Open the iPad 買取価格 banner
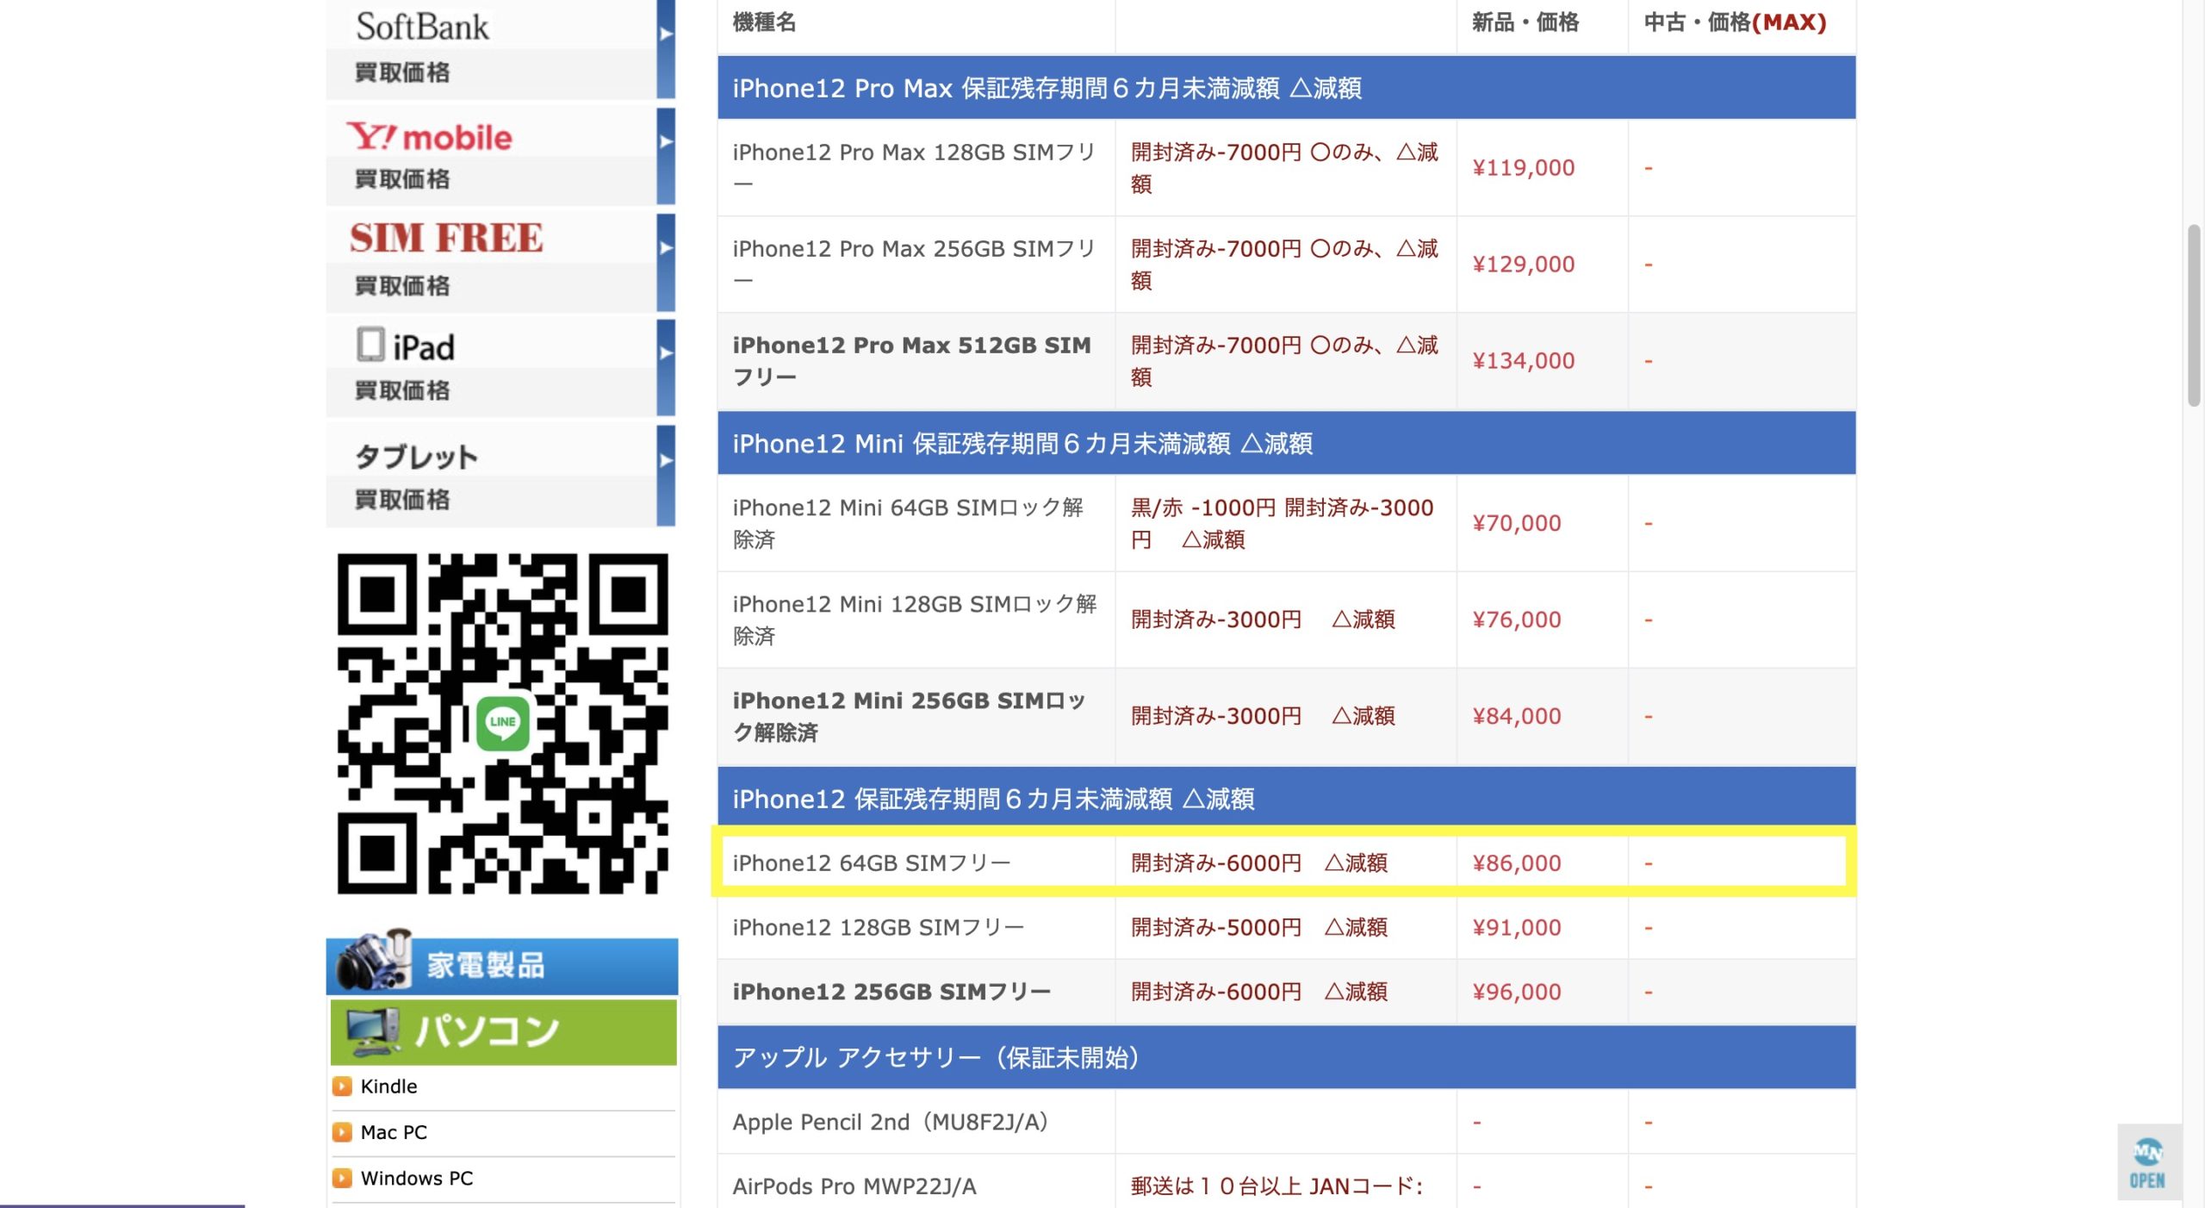This screenshot has width=2205, height=1208. point(500,368)
